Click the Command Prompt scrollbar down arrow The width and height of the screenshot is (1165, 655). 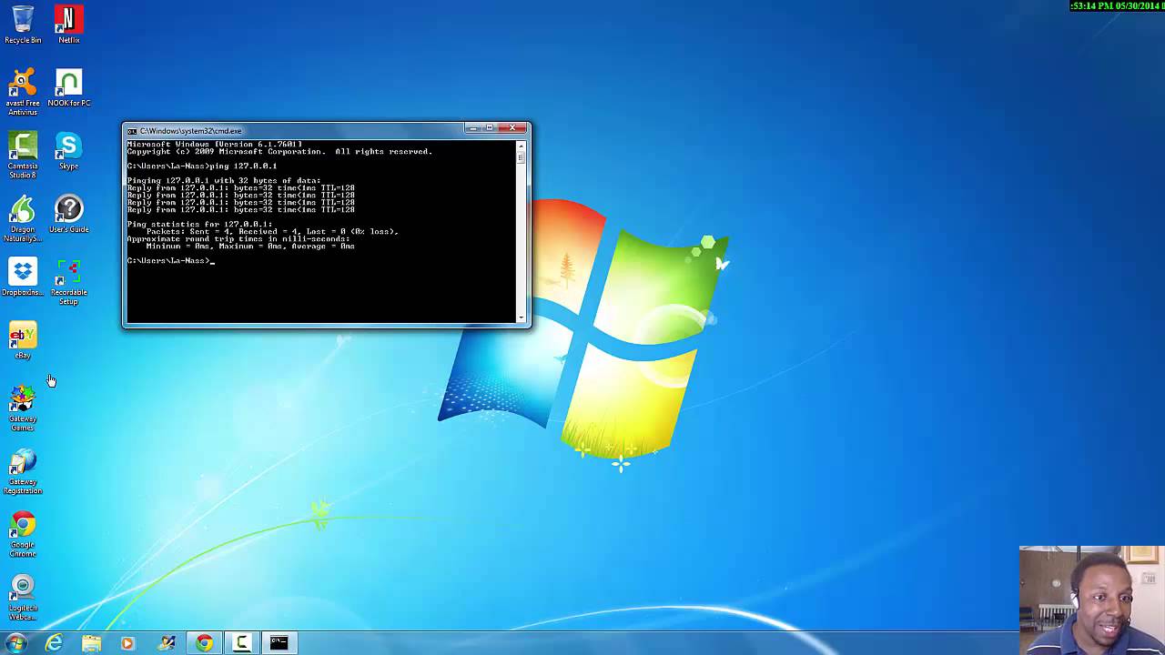522,317
